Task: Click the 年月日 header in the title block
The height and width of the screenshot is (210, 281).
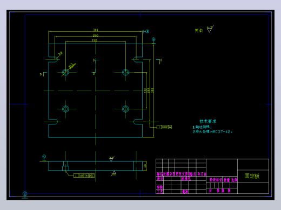Action: 202,174
